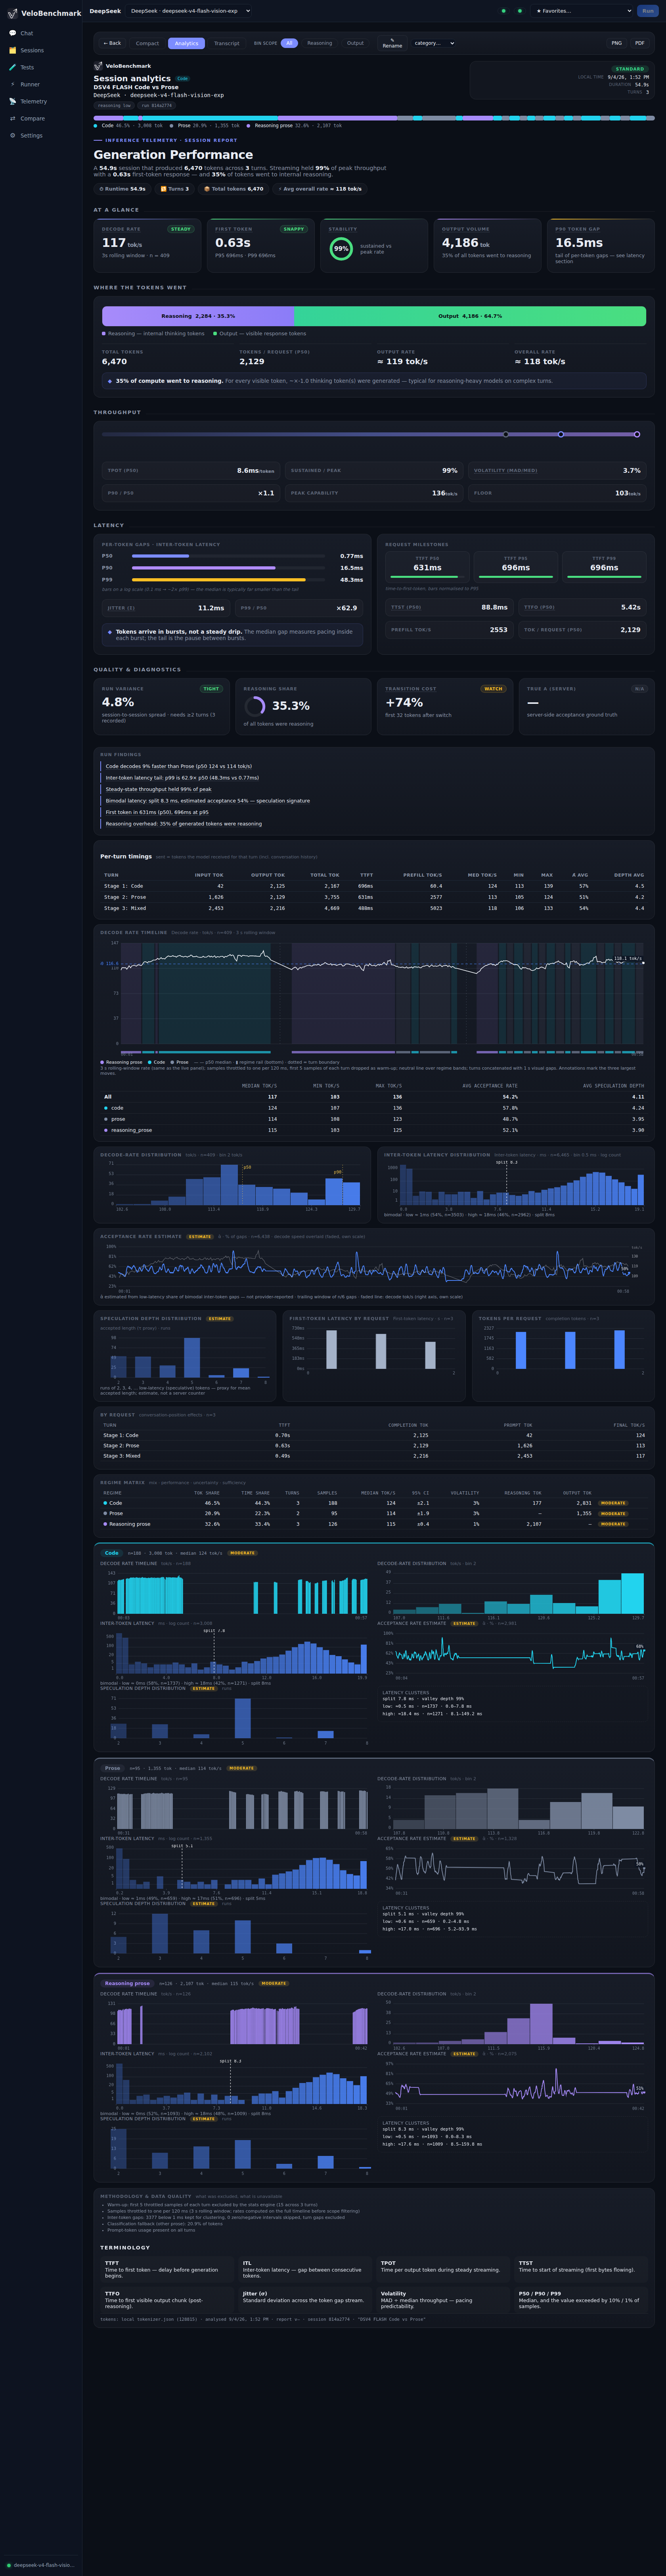Click the purple Reasoning 2,284 token bar segment
This screenshot has height=2576, width=666.
coord(198,316)
